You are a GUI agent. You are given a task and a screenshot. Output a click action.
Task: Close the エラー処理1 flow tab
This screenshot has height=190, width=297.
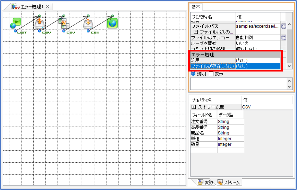(48, 7)
